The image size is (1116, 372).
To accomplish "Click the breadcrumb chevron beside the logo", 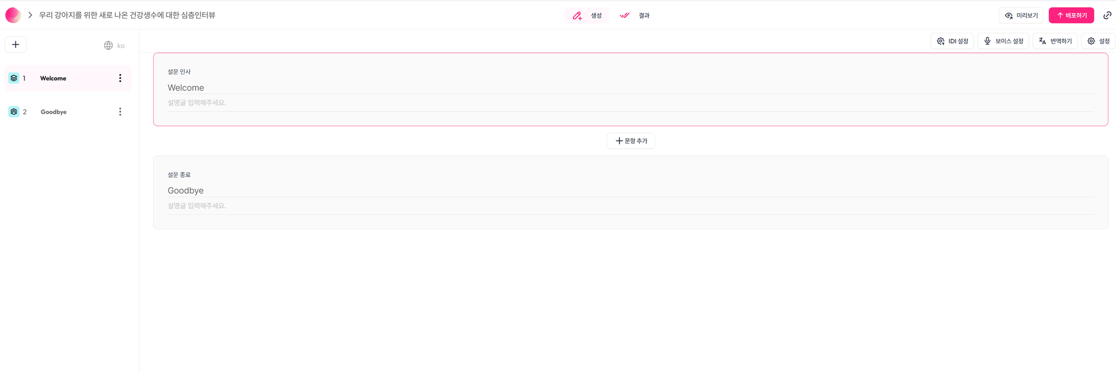I will coord(31,15).
